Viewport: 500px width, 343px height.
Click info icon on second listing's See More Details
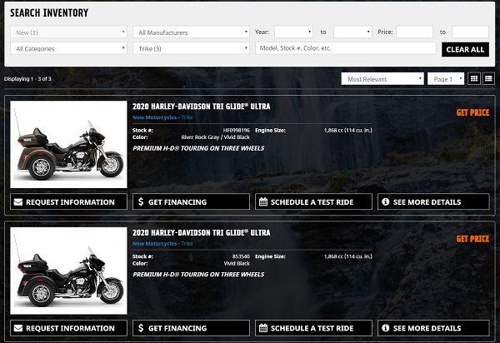click(385, 328)
